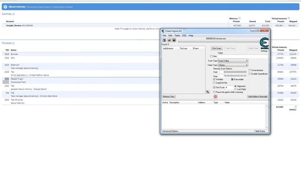Click the scan Value input field
301x169 pixels.
243,56
